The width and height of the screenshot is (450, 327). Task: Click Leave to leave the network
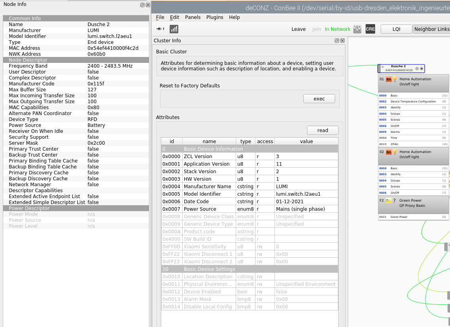pos(298,29)
